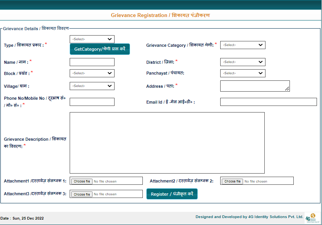322x225 pixels.
Task: Open the District selection dropdown
Action: [243, 62]
